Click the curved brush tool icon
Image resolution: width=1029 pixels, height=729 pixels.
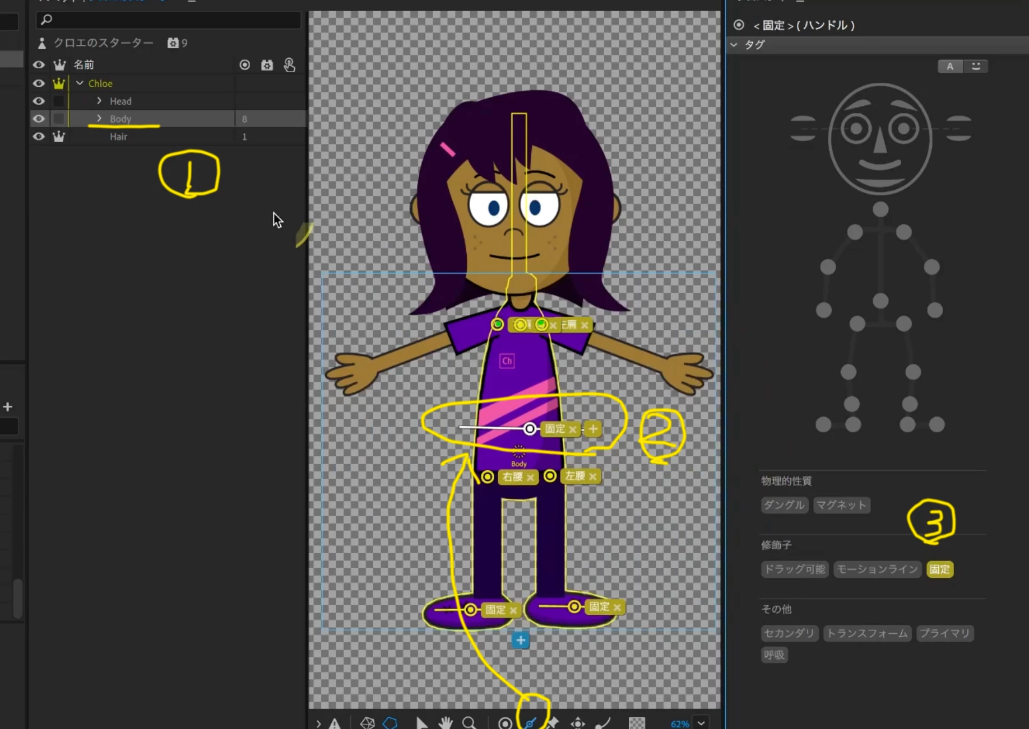tap(603, 723)
